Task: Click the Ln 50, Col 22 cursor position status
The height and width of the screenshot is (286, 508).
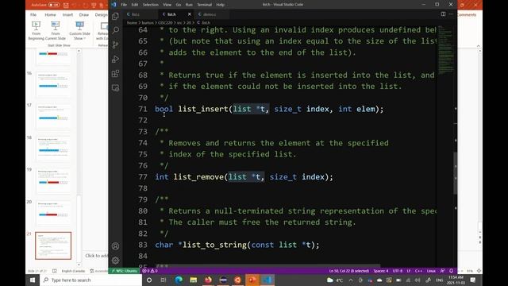Action: point(349,271)
